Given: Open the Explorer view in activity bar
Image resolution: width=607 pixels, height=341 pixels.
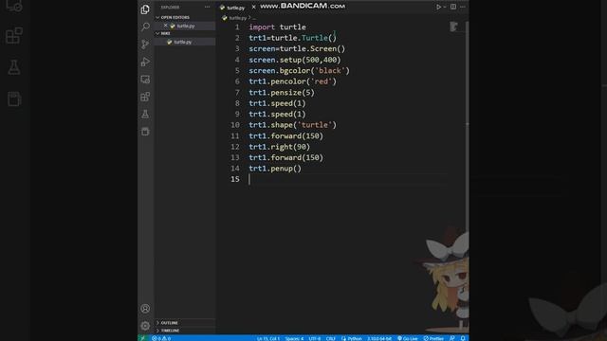Looking at the screenshot, I should click(x=145, y=9).
